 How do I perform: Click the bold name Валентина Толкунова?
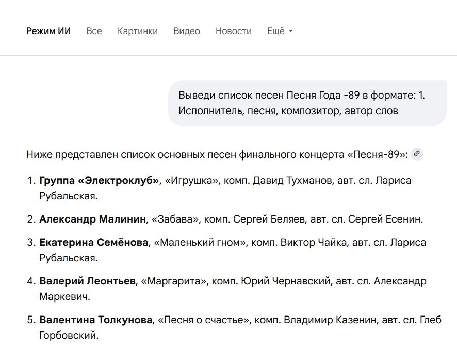click(x=96, y=320)
